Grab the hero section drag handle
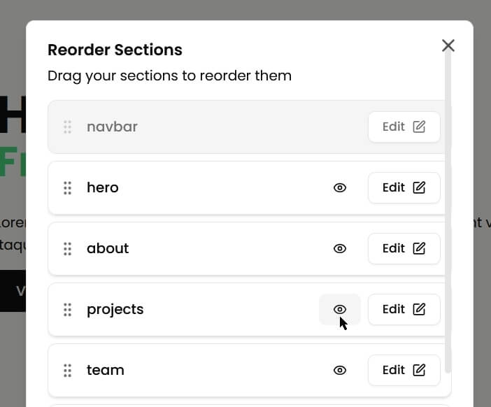Viewport: 491px width, 407px height. (x=67, y=188)
